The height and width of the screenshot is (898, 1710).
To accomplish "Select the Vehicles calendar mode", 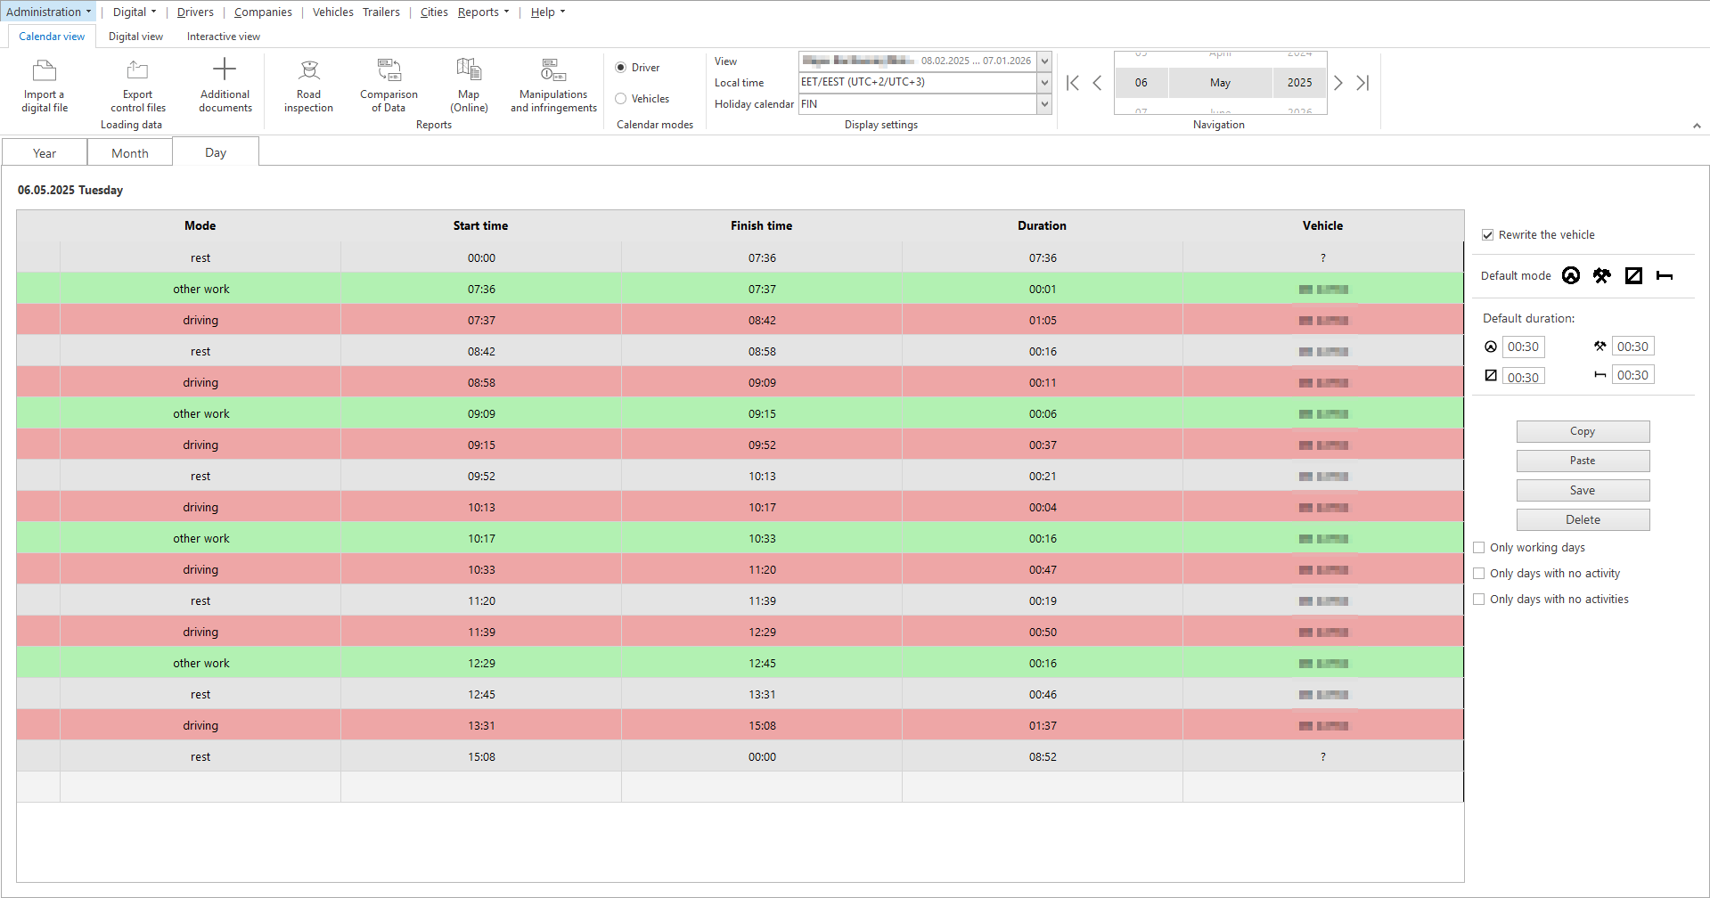I will (621, 99).
